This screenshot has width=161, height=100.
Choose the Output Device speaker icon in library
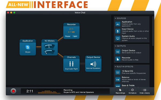point(118,51)
